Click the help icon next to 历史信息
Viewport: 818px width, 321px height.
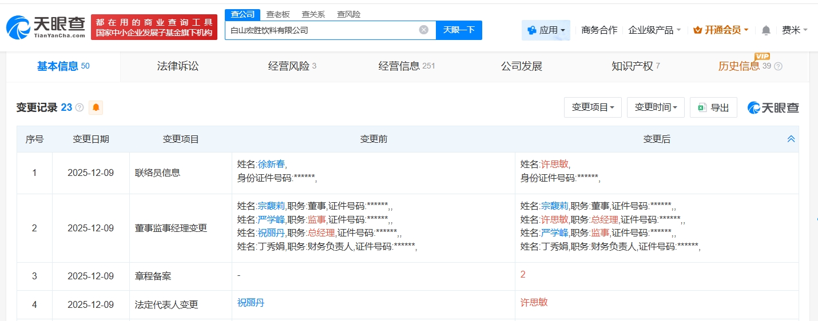[x=778, y=66]
